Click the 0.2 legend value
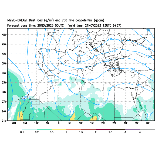The width and height of the screenshot is (162, 149). pos(37,132)
